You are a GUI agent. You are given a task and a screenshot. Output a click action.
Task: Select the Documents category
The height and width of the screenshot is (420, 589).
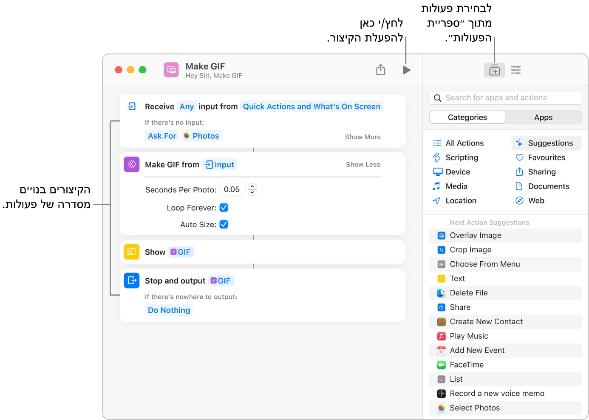pos(548,186)
